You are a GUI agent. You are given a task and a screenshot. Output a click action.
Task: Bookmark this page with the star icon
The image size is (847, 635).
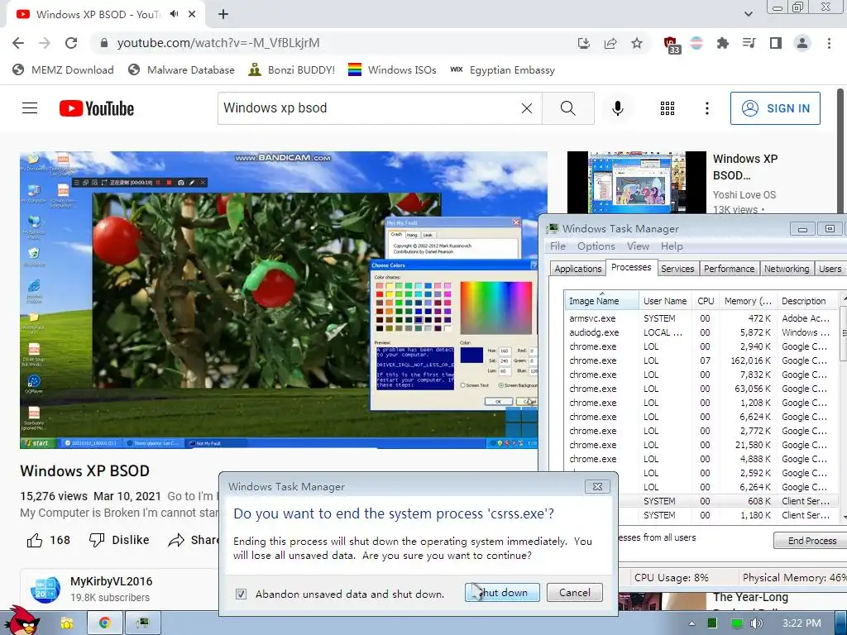[x=637, y=43]
